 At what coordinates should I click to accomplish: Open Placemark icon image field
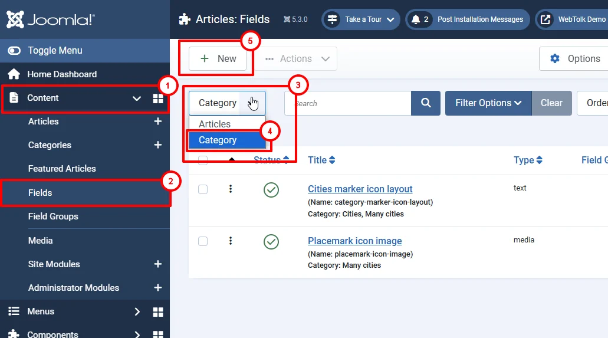point(355,241)
